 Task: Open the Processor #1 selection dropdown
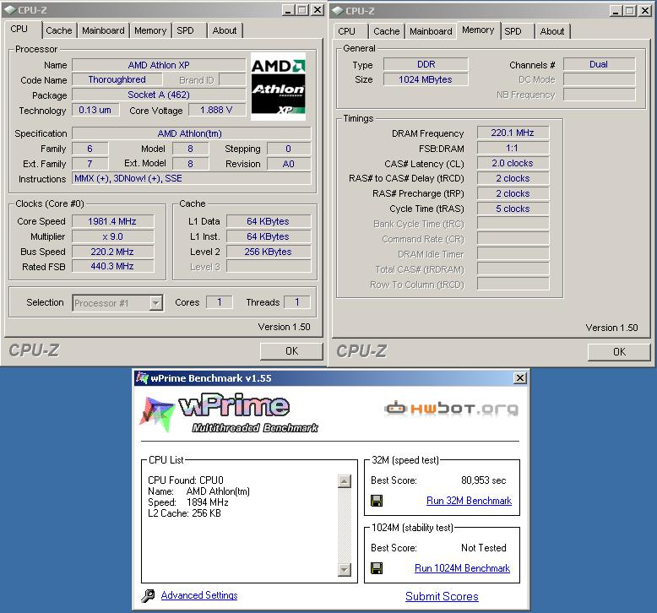(x=155, y=302)
